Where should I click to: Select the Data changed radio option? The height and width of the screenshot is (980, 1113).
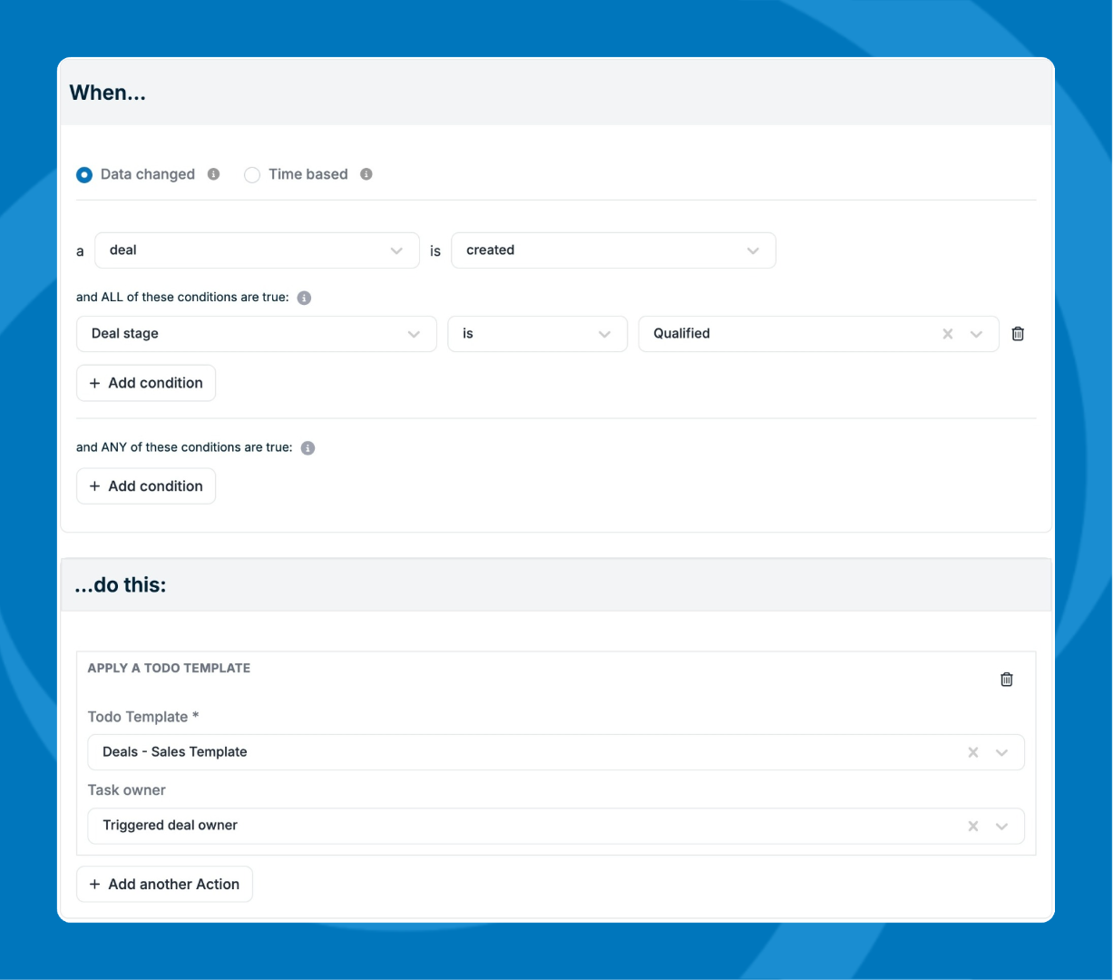84,175
